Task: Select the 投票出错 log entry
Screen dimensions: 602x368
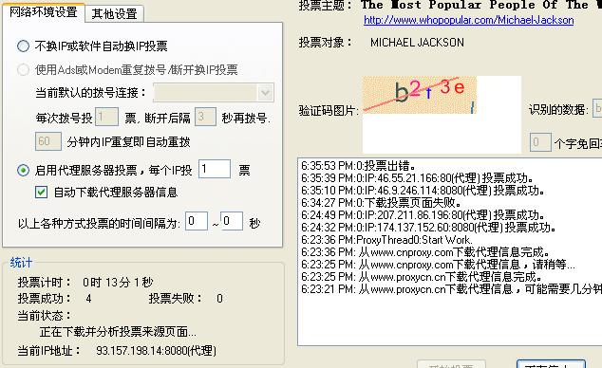Action: pos(358,166)
